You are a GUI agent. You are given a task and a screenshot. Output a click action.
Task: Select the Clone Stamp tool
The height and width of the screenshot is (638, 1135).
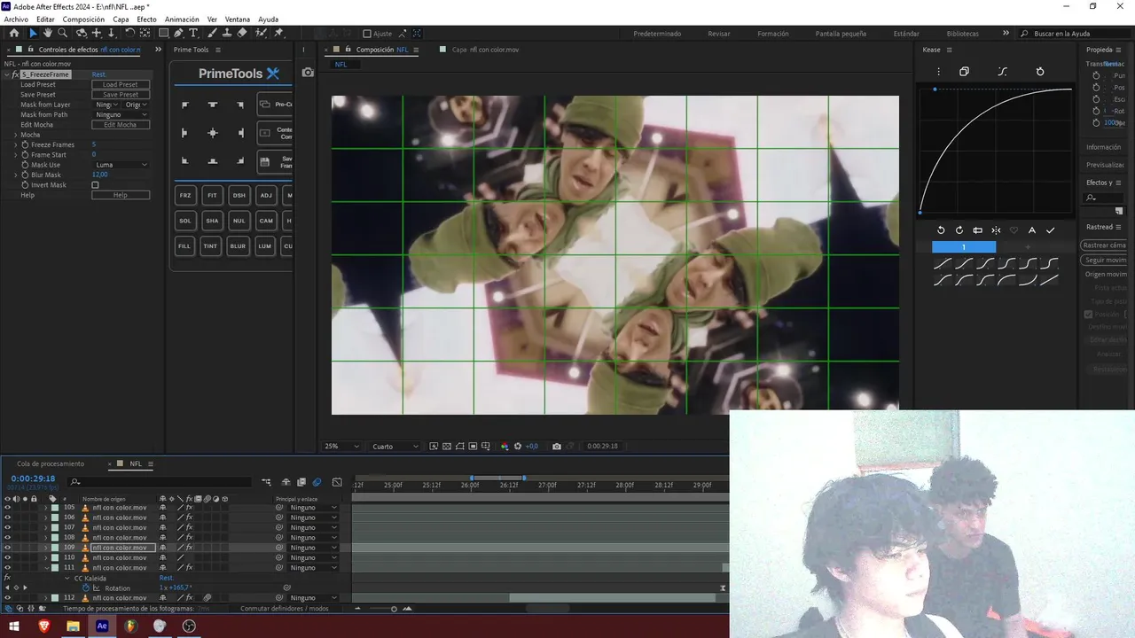click(227, 33)
